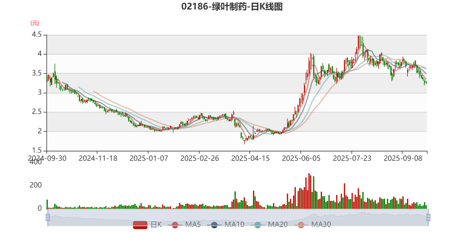The image size is (464, 232).
Task: Click the 4.5 price axis label
Action: click(37, 35)
